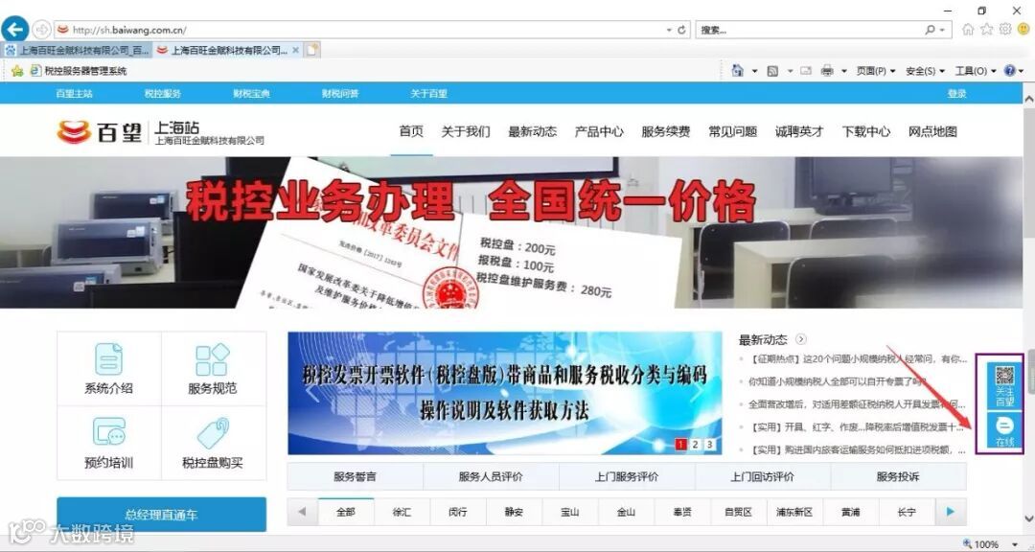
Task: Select the 浦东新区 district tab
Action: [795, 512]
